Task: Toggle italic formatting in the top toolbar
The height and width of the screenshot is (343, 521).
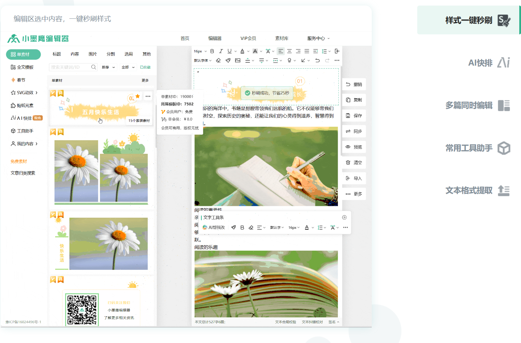Action: tap(221, 51)
